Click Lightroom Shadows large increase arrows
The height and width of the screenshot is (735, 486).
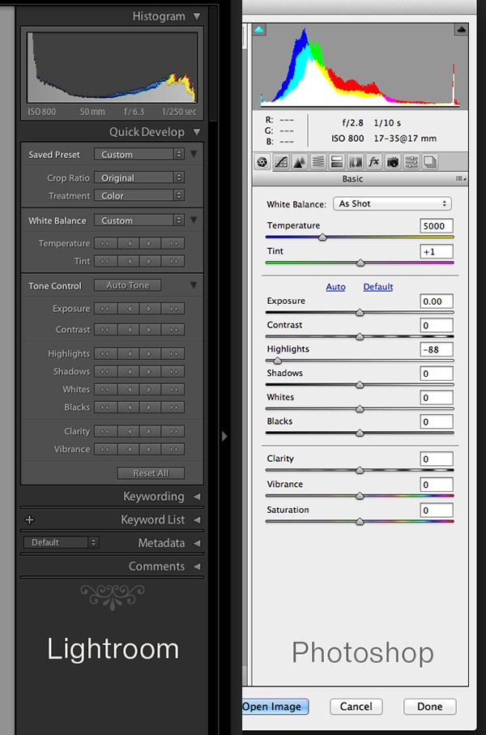pyautogui.click(x=173, y=371)
